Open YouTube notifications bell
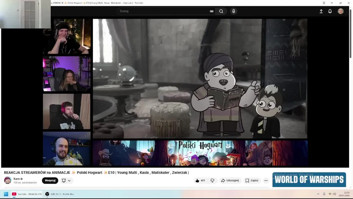This screenshot has width=353, height=199. (x=330, y=11)
